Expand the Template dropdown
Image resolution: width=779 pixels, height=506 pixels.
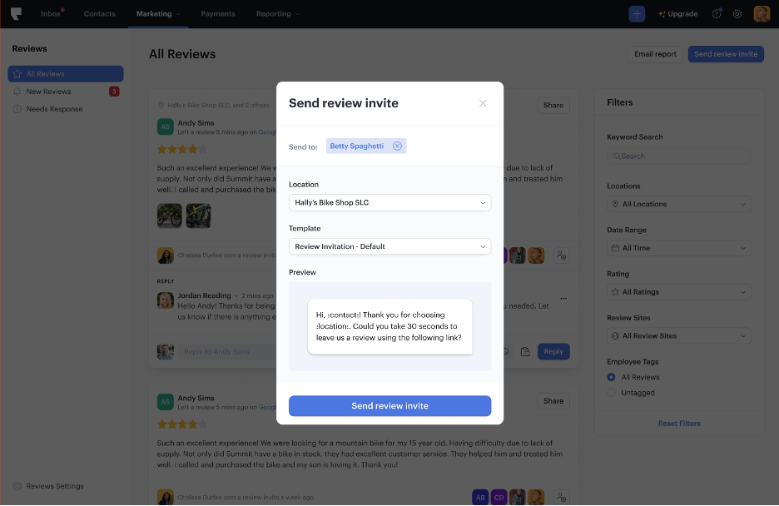pos(389,246)
